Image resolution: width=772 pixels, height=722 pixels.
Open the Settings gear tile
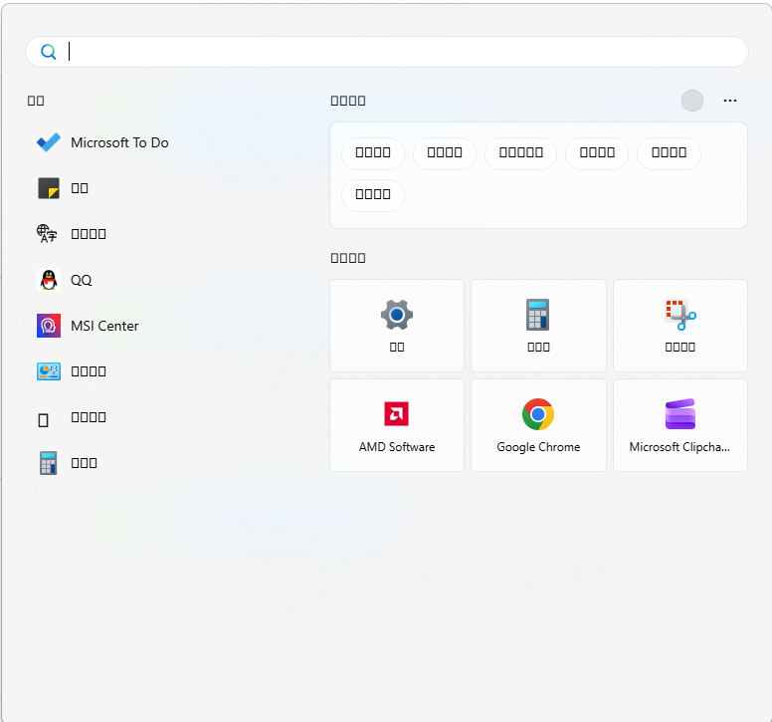pos(397,326)
